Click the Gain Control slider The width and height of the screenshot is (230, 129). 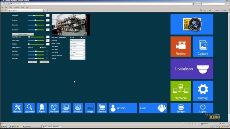coord(36,40)
